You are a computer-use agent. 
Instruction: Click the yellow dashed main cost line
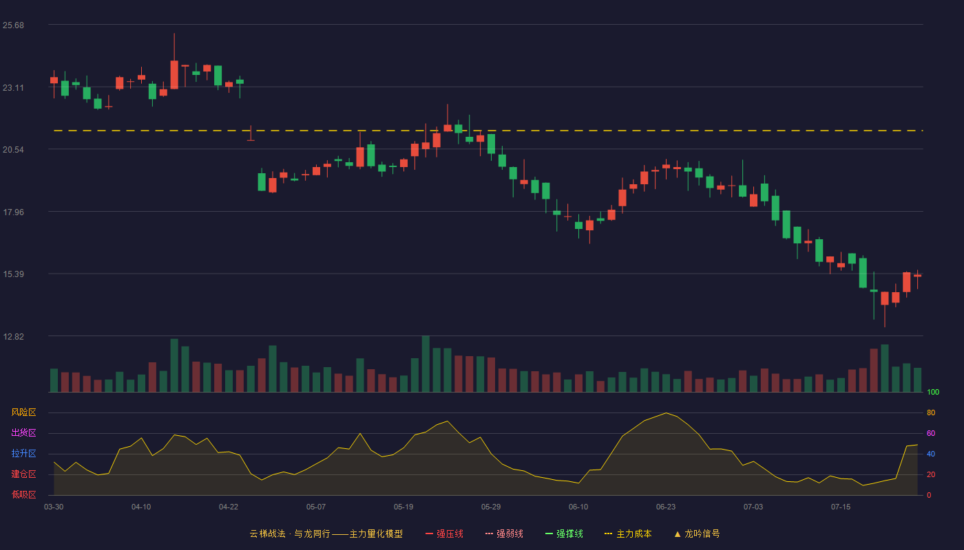[488, 131]
